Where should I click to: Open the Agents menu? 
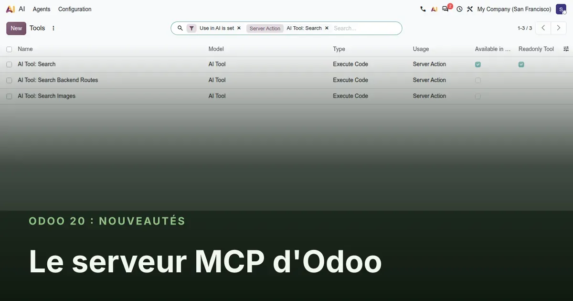(x=42, y=9)
